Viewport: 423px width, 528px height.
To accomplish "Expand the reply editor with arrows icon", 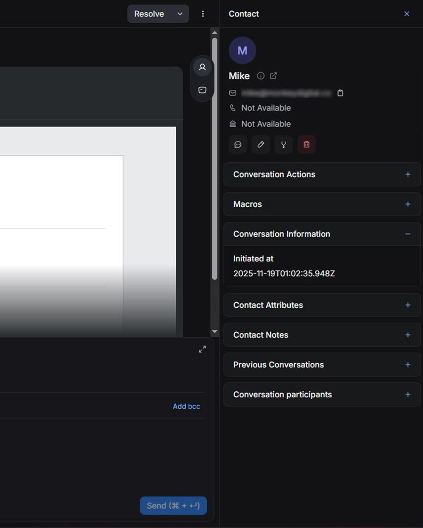I will point(202,349).
